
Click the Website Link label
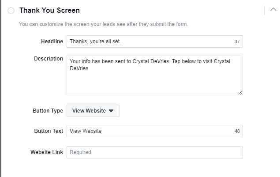tap(47, 152)
